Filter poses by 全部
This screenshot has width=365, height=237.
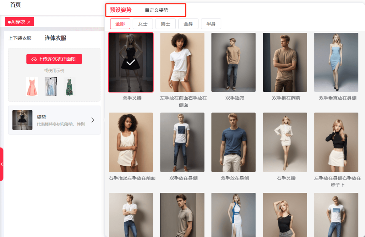120,24
